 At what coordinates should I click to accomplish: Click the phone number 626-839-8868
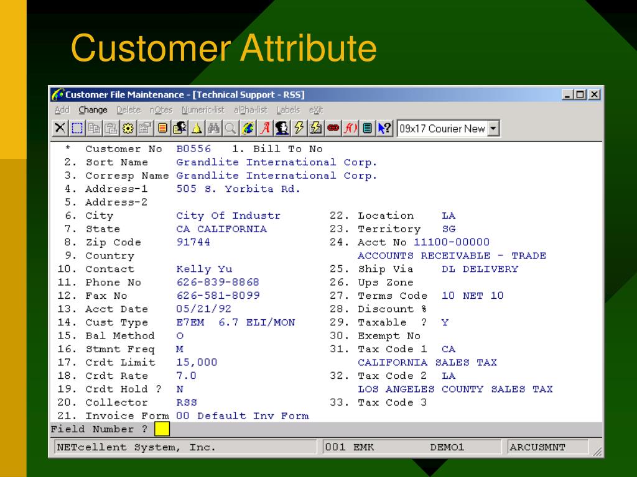[x=218, y=283]
